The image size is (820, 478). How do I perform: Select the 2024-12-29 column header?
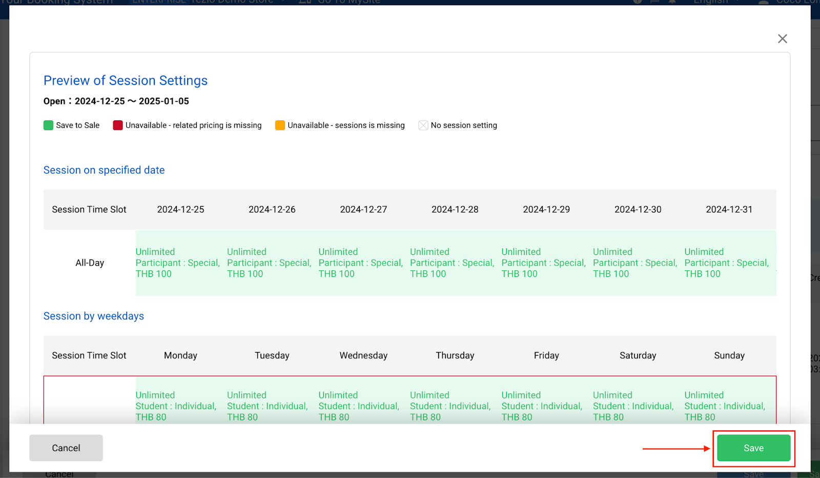point(546,209)
